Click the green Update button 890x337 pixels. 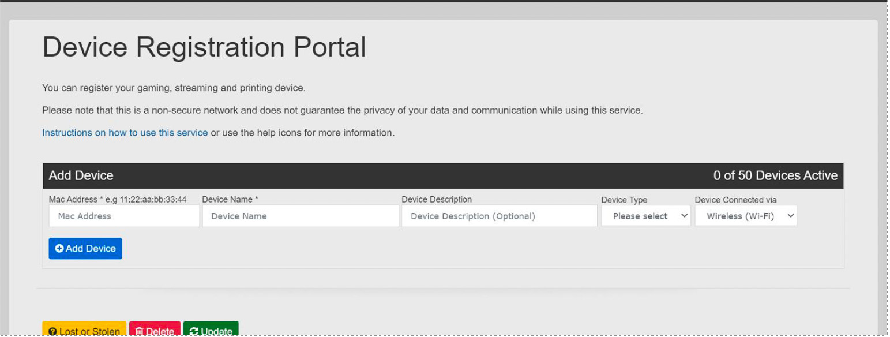coord(211,331)
